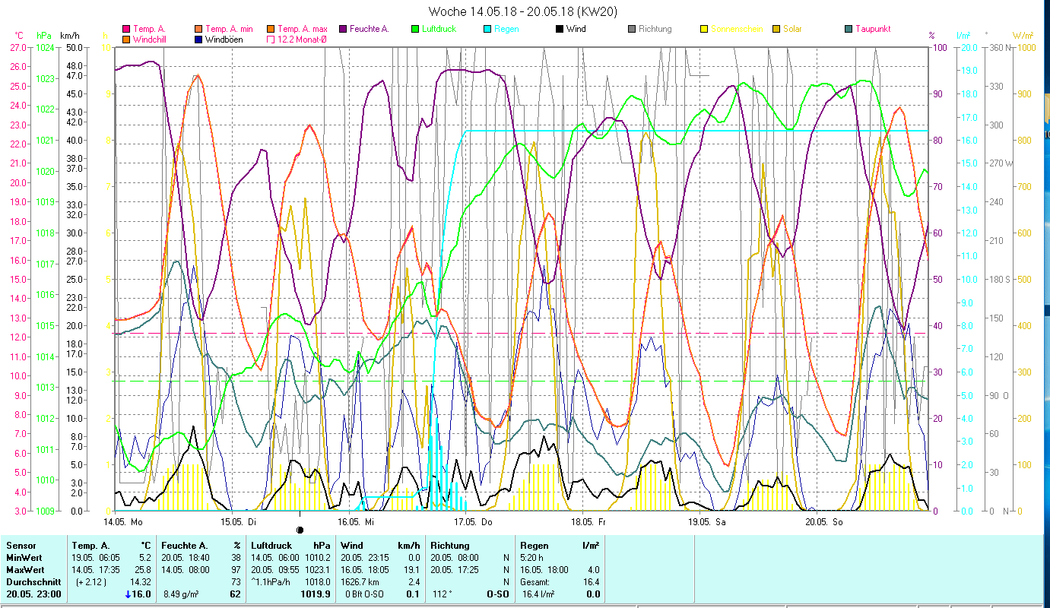Image resolution: width=1050 pixels, height=608 pixels.
Task: Pick the cyan Regen legend swatch
Action: [487, 29]
